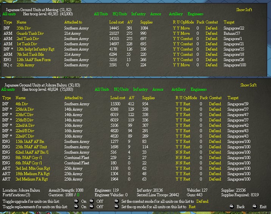271x214 pixels.
Task: Change Defend combat mode of 3rd Ind. Mtn Gun Rgt
Action: click(x=215, y=168)
